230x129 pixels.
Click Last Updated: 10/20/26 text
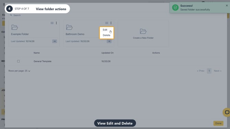click(x=78, y=41)
